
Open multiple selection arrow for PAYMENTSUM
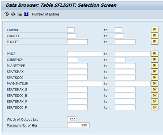pyautogui.click(x=155, y=84)
